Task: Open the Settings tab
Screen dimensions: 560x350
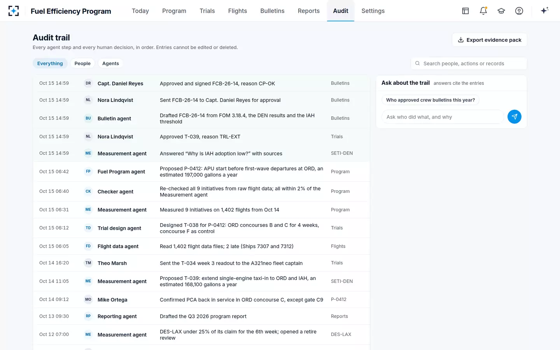Action: click(373, 11)
